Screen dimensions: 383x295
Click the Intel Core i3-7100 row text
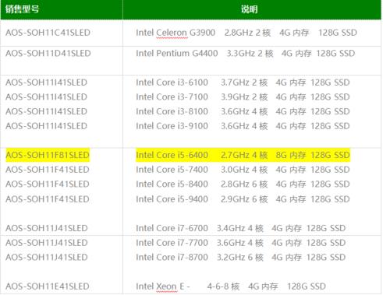(x=243, y=97)
